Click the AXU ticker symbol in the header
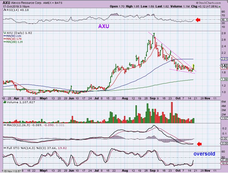The width and height of the screenshot is (228, 173). pyautogui.click(x=6, y=3)
